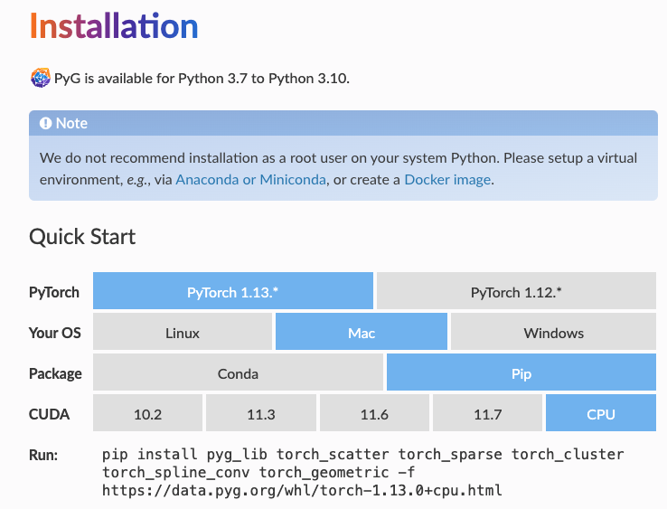Pick CUDA version 11.3
This screenshot has height=509, width=667.
[261, 413]
